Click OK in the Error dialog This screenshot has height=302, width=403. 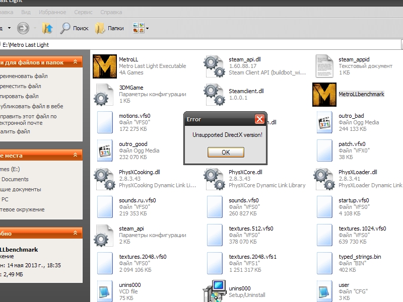point(226,153)
